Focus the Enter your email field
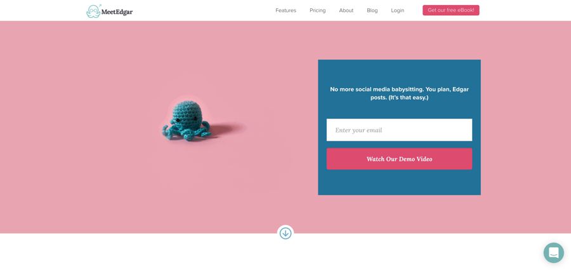This screenshot has height=270, width=571. click(x=399, y=130)
